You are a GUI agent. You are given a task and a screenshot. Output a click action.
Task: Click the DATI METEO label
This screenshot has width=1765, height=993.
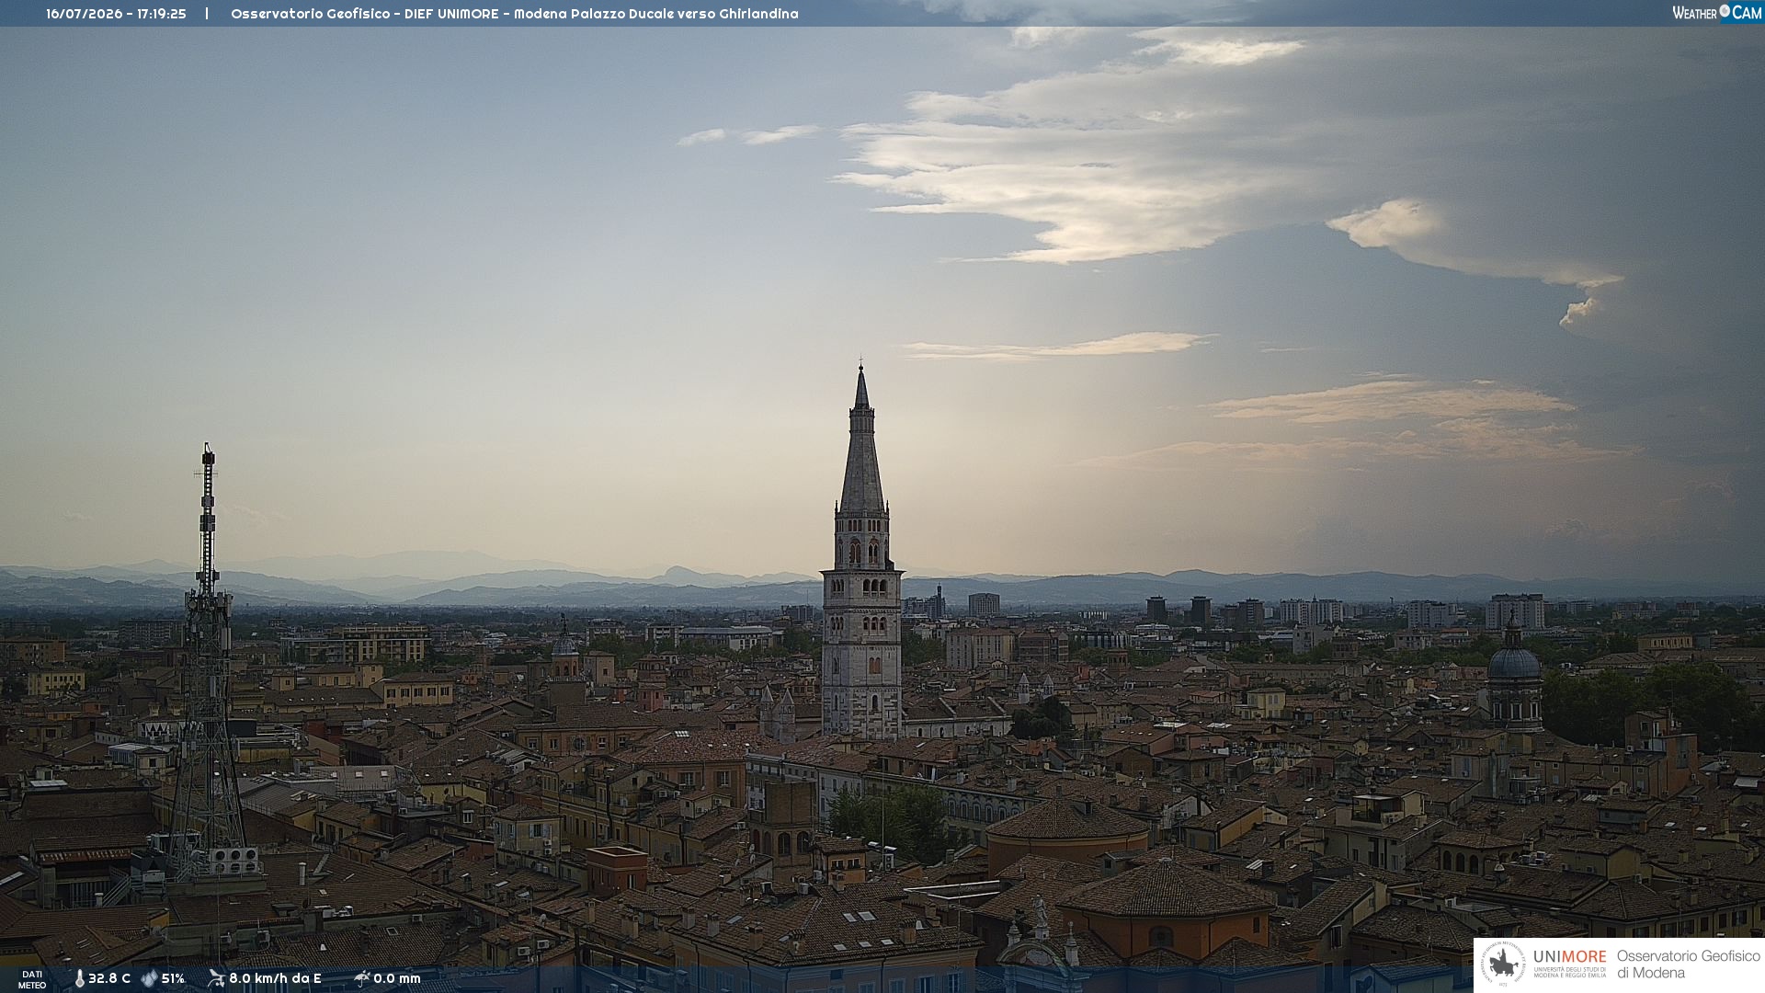32,979
